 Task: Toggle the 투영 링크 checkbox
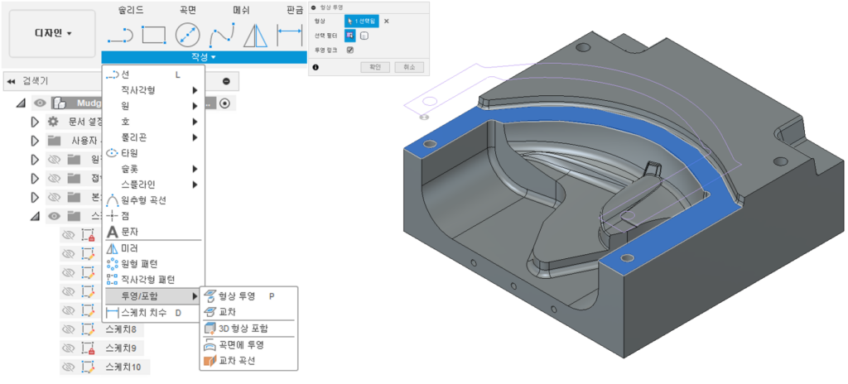coord(350,50)
